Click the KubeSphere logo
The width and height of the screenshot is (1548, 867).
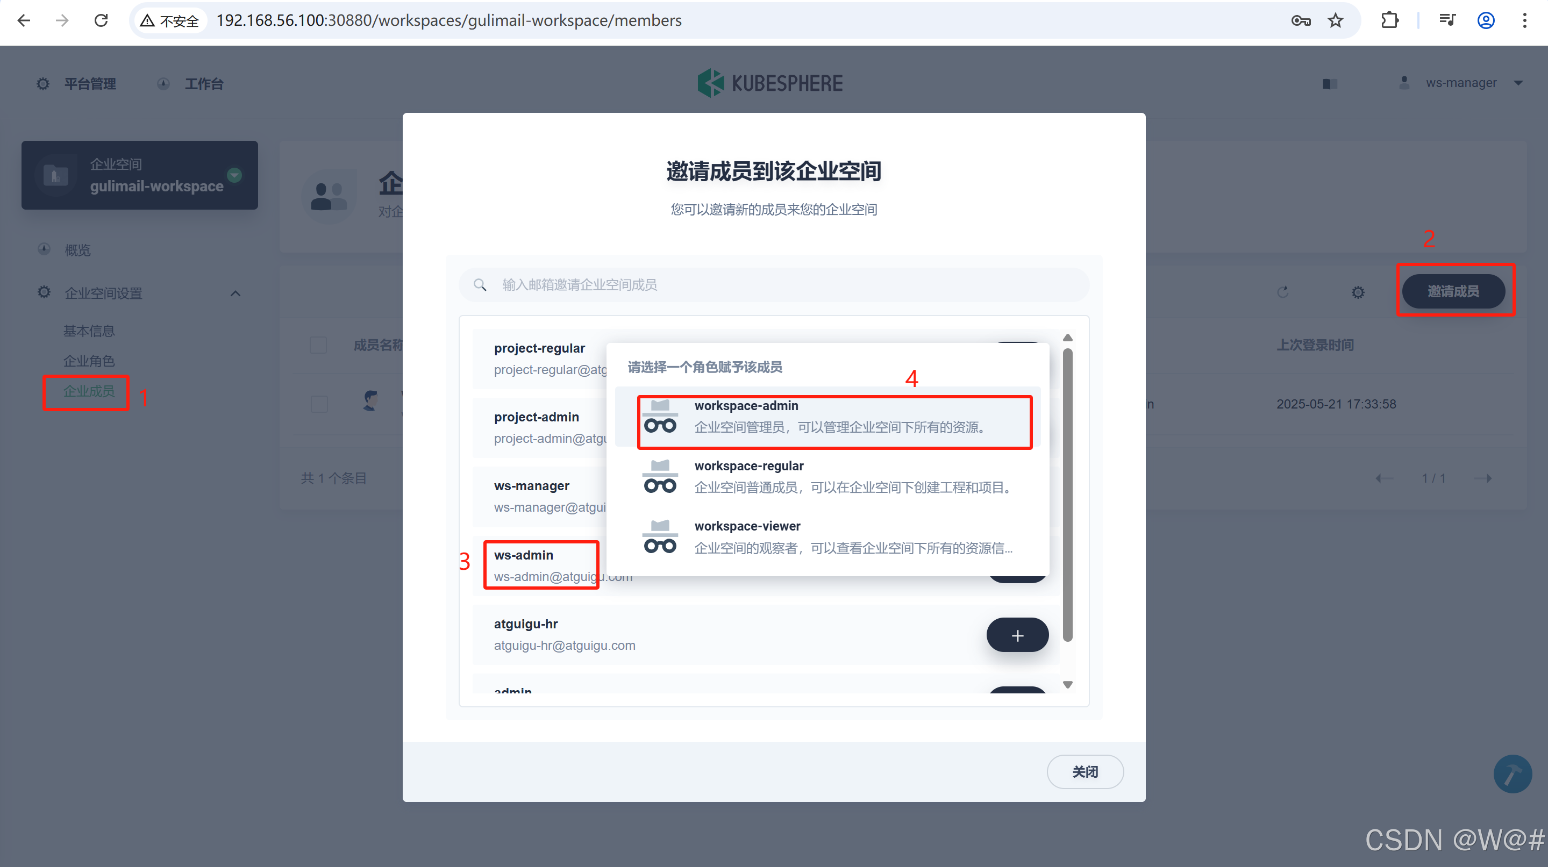(x=770, y=83)
